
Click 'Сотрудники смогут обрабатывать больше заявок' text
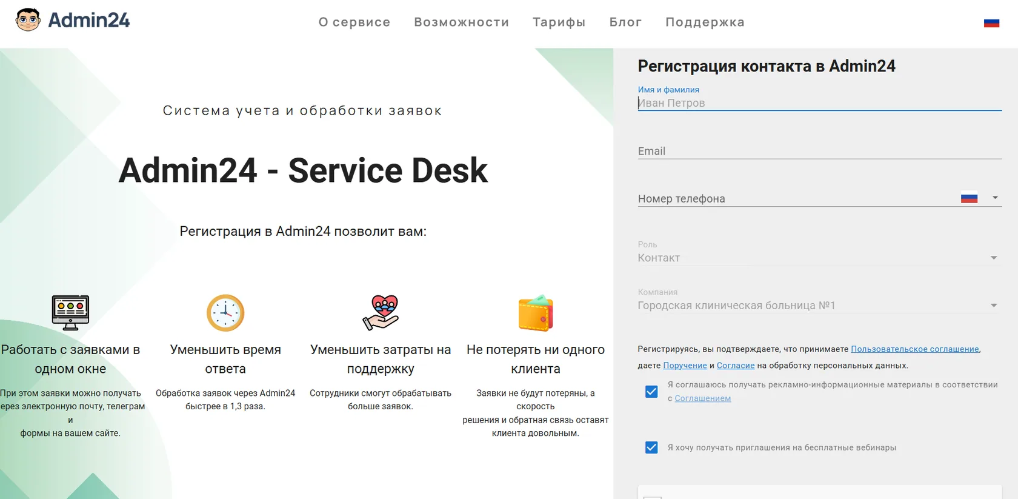pyautogui.click(x=381, y=400)
